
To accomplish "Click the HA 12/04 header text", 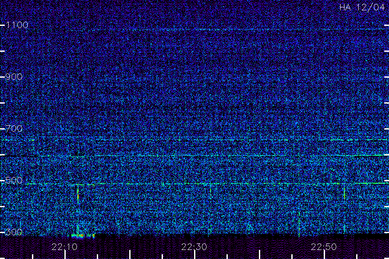I will pyautogui.click(x=362, y=7).
